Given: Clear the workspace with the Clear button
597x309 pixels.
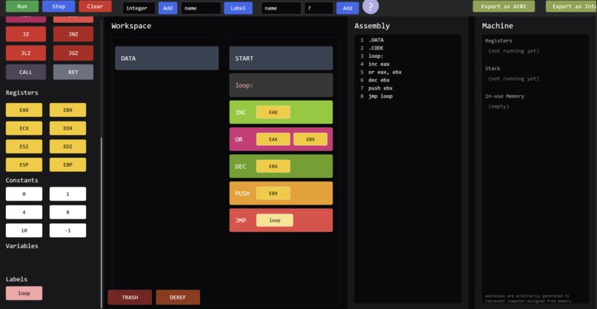Looking at the screenshot, I should pos(96,7).
